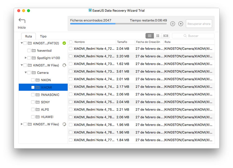Open the Tipo tab
Viewport: 233px width, 168px height.
[43, 36]
